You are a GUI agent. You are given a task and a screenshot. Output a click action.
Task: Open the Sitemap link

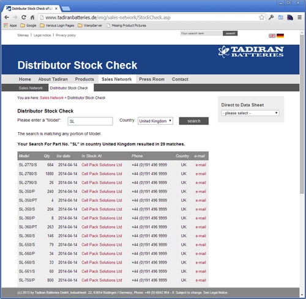23,35
